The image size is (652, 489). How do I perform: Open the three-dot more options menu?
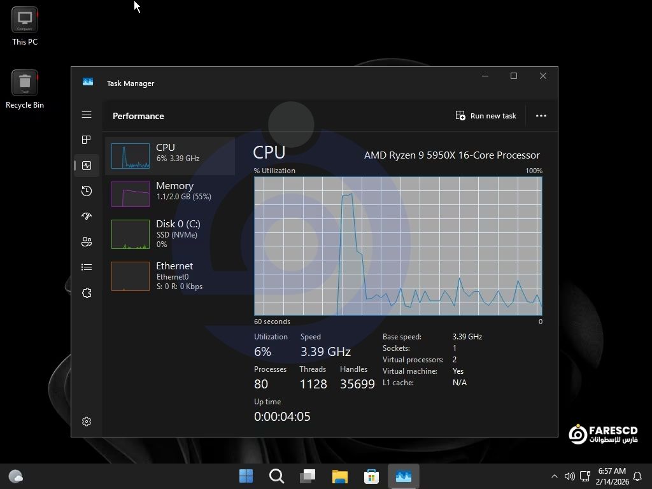541,116
